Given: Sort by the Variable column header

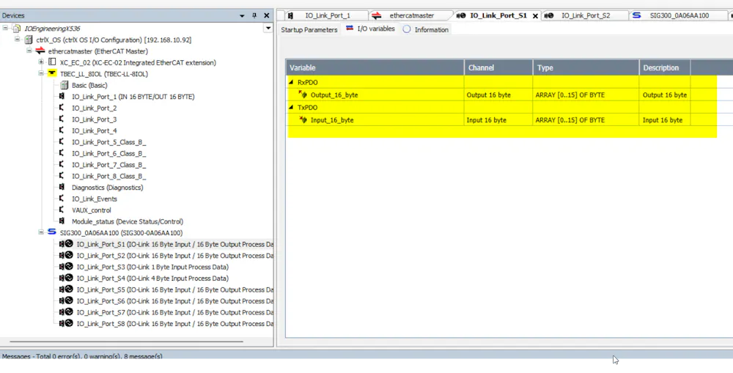Looking at the screenshot, I should tap(375, 67).
